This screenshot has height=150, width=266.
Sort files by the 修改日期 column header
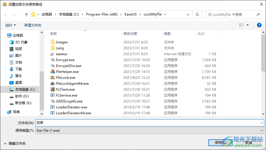pos(130,34)
